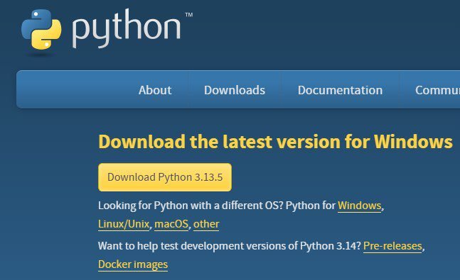Open the About menu

pyautogui.click(x=155, y=90)
